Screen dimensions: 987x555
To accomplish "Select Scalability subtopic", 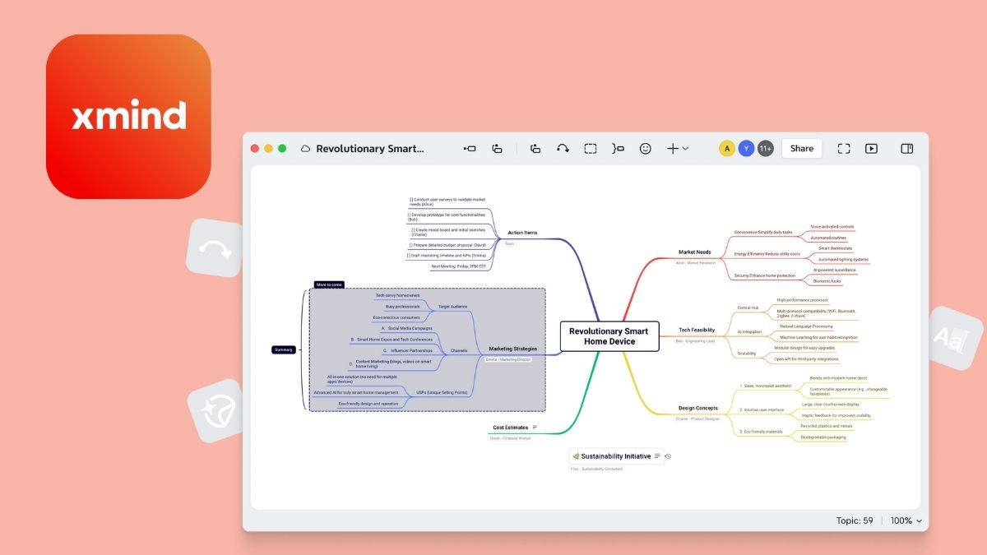I will point(746,354).
